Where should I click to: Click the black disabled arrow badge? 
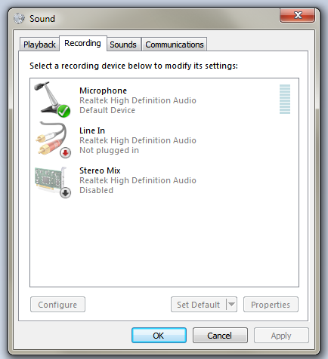point(65,193)
